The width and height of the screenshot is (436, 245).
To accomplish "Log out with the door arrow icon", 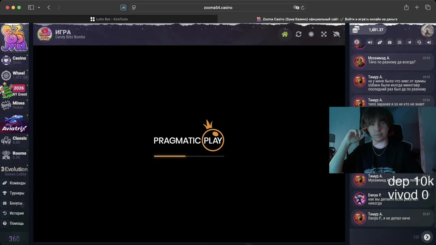I will [x=429, y=42].
